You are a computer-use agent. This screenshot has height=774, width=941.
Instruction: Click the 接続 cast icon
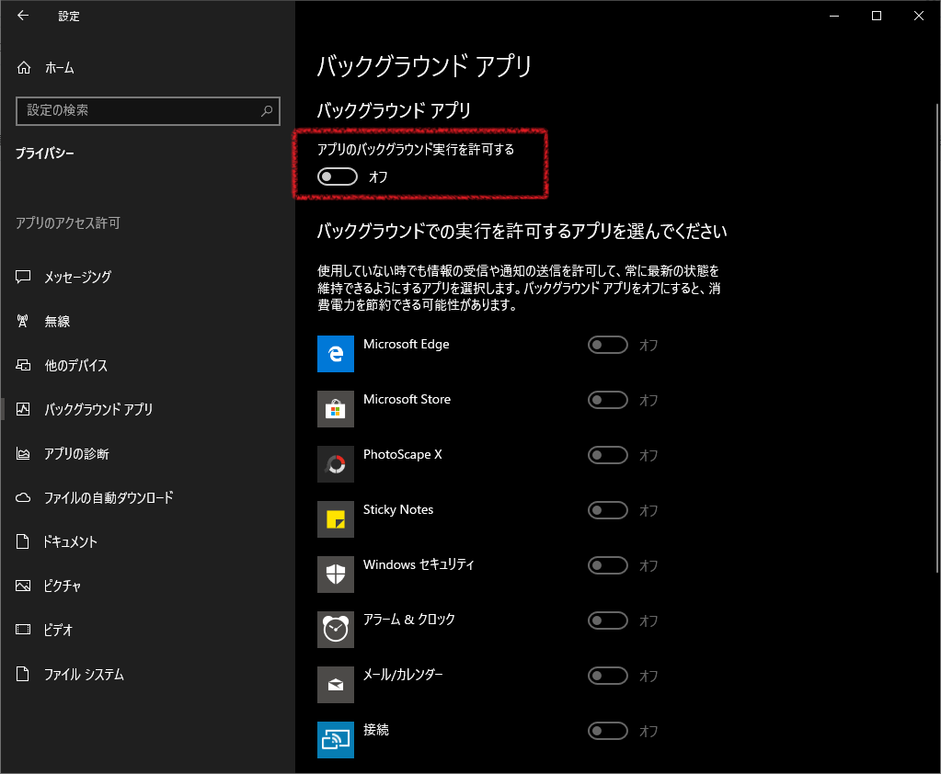pyautogui.click(x=336, y=740)
